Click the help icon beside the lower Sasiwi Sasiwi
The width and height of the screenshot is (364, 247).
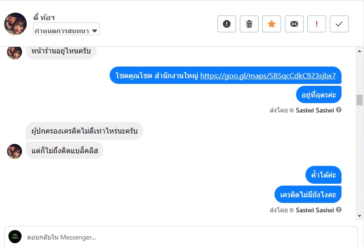pyautogui.click(x=339, y=210)
